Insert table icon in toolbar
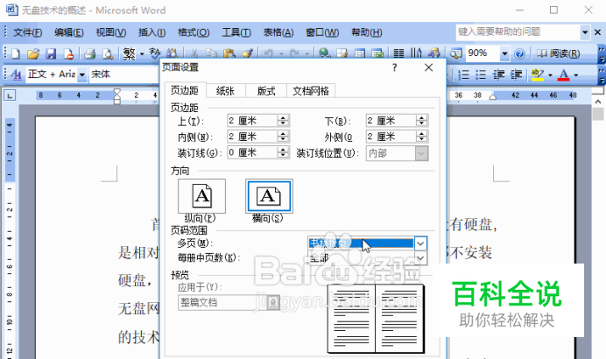 pos(360,53)
